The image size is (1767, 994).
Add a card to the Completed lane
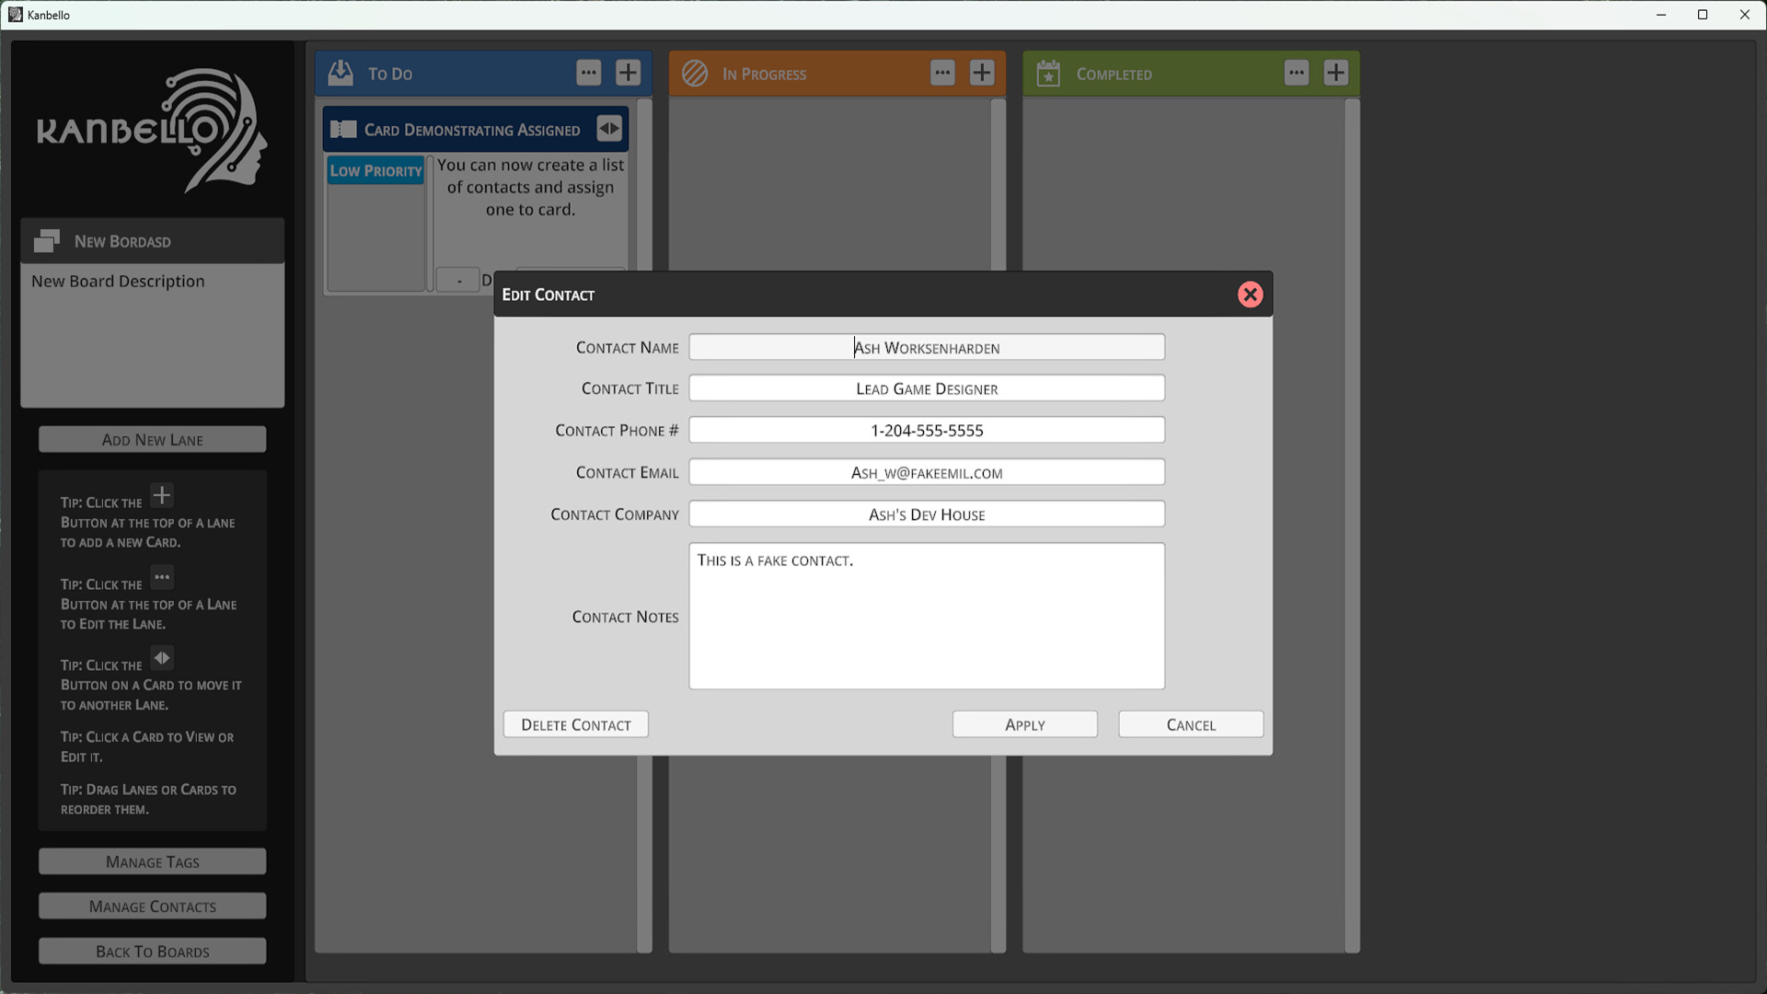click(x=1335, y=72)
